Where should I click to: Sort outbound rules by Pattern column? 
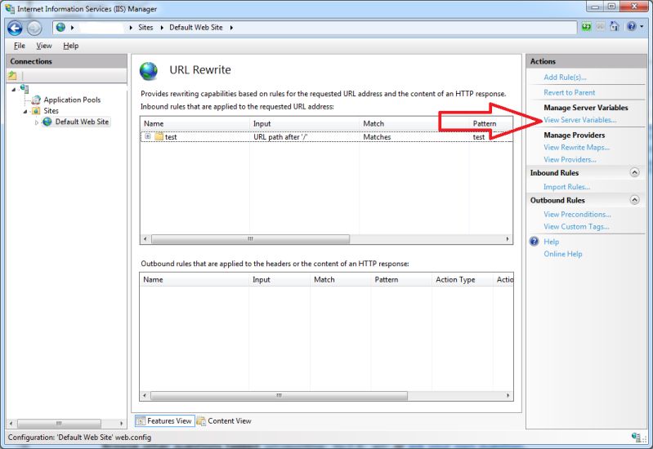pyautogui.click(x=401, y=280)
